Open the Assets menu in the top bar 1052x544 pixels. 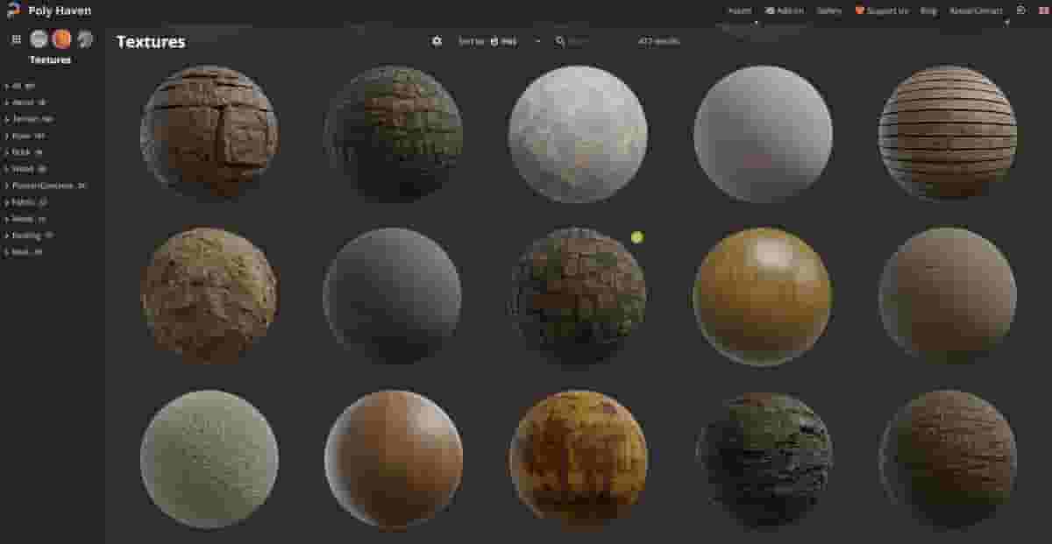(739, 11)
